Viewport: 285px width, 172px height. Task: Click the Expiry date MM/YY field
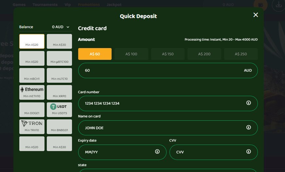(x=122, y=152)
